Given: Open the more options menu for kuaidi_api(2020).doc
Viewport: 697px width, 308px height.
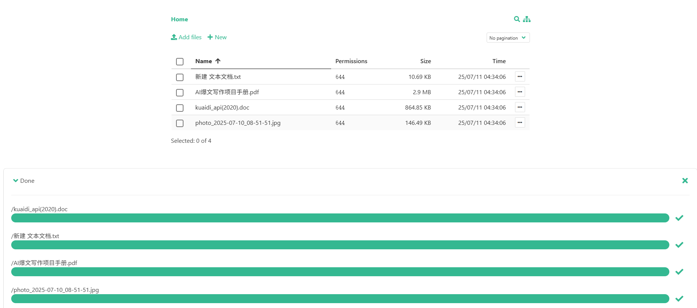Looking at the screenshot, I should coord(520,107).
